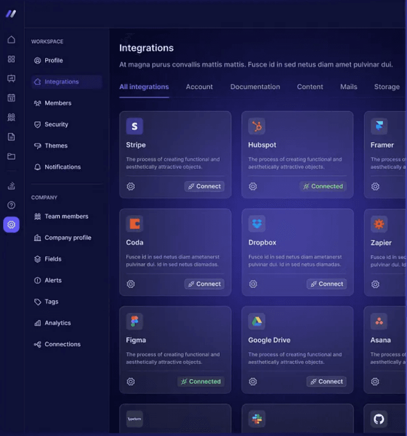The image size is (407, 436).
Task: Open the dashboard grid icon in the rail
Action: pyautogui.click(x=11, y=59)
